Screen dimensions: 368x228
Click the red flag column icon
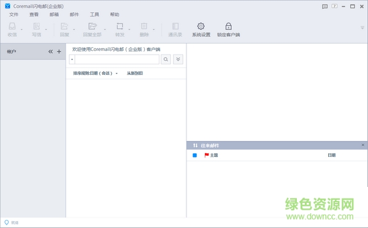click(x=207, y=155)
